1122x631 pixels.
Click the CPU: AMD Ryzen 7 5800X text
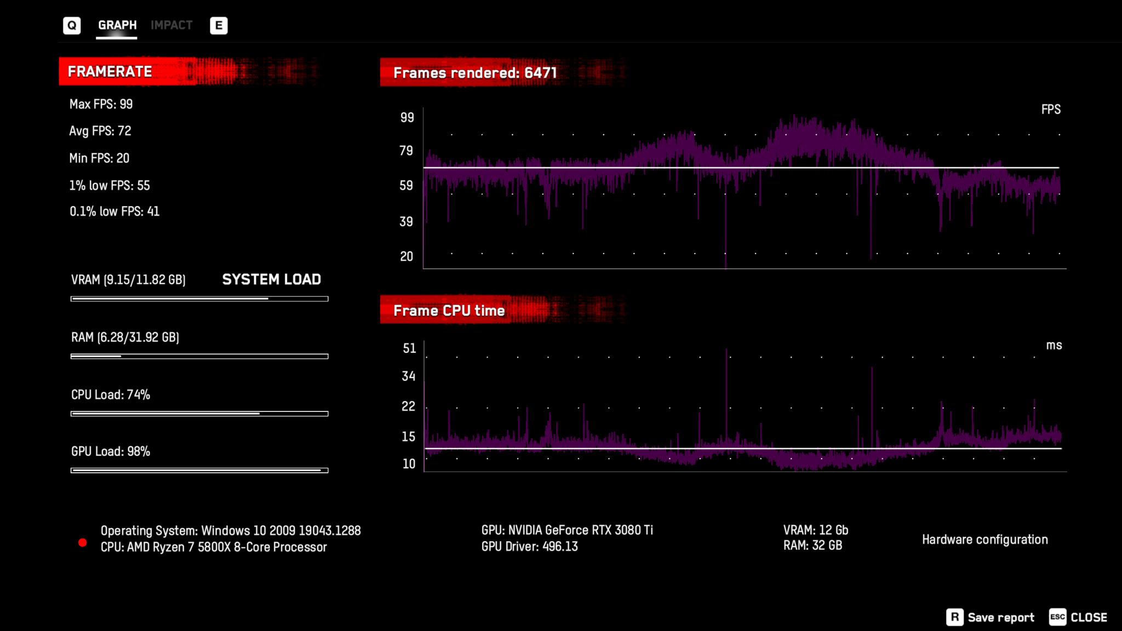tap(213, 547)
